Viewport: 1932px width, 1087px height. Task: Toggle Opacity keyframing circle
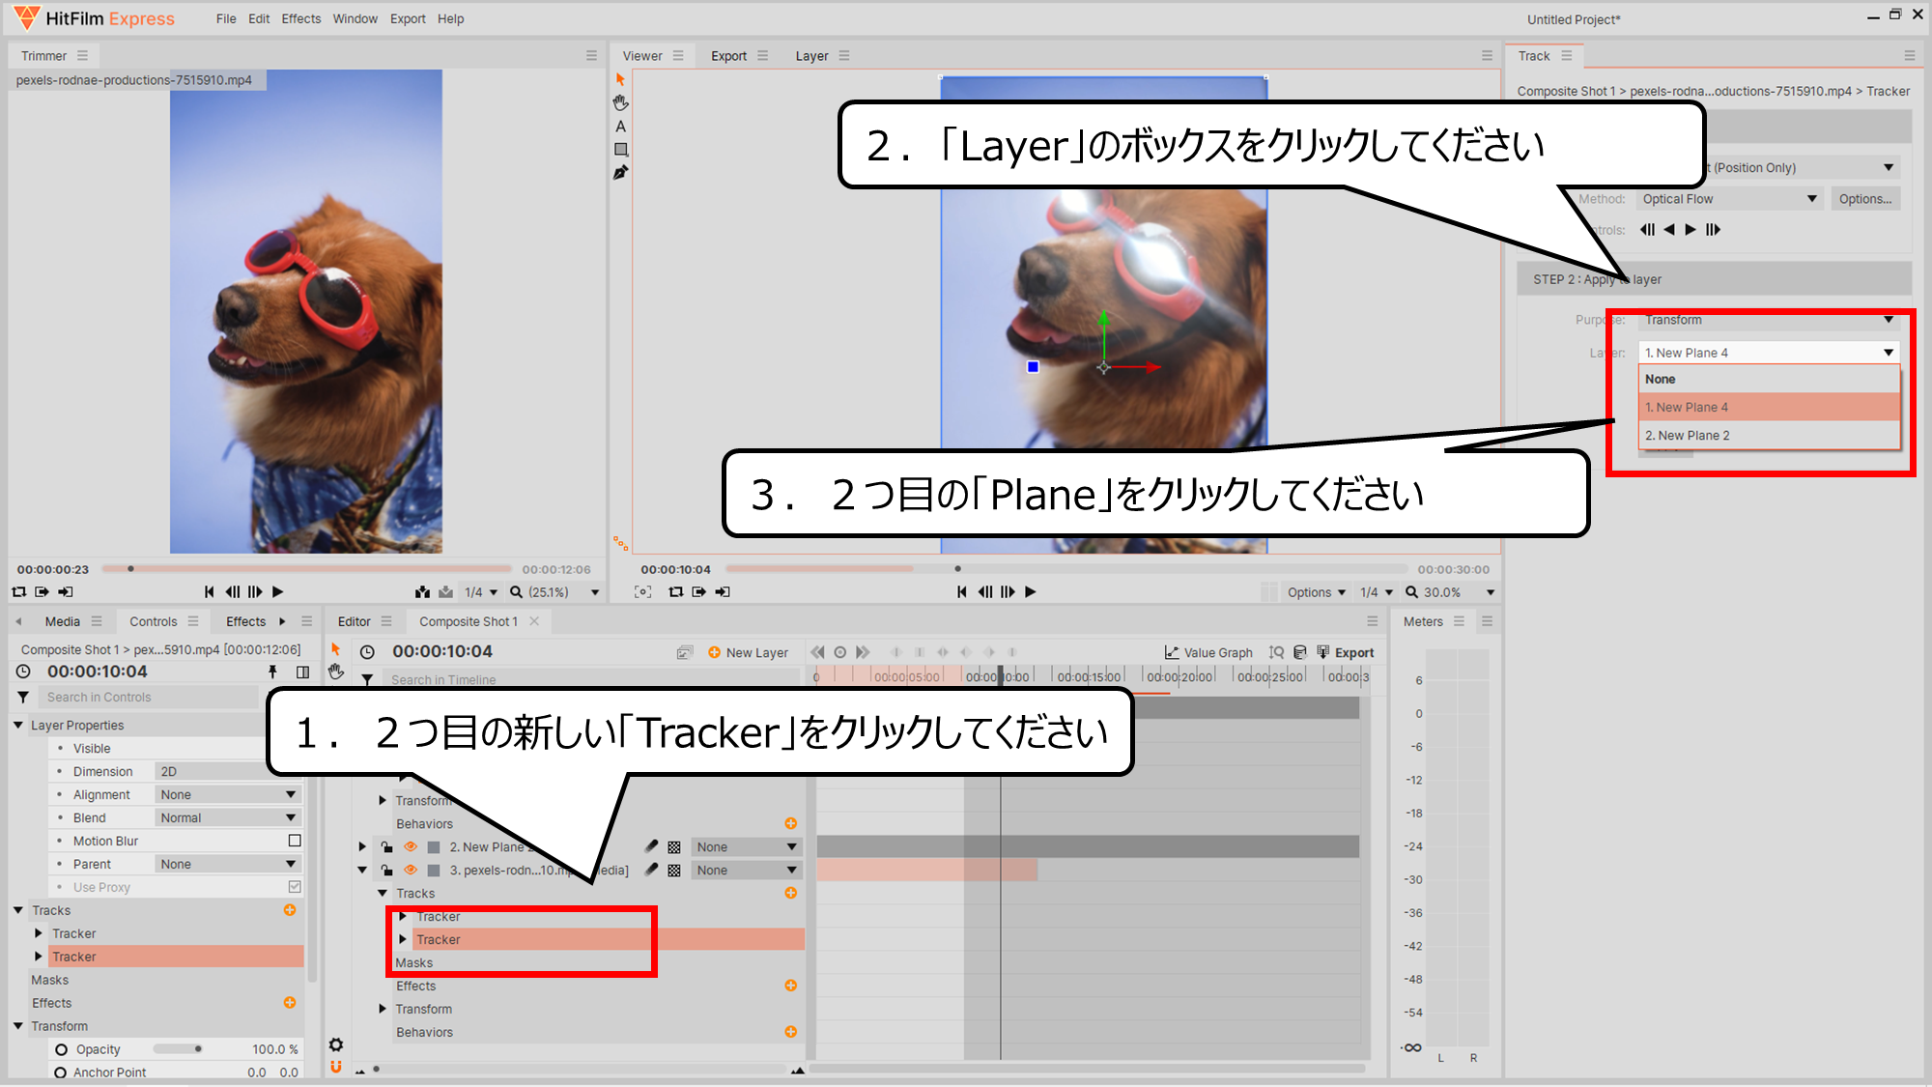[61, 1049]
